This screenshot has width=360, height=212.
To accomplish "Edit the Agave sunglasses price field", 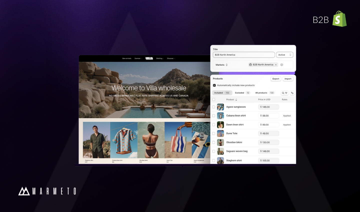I will coord(268,107).
